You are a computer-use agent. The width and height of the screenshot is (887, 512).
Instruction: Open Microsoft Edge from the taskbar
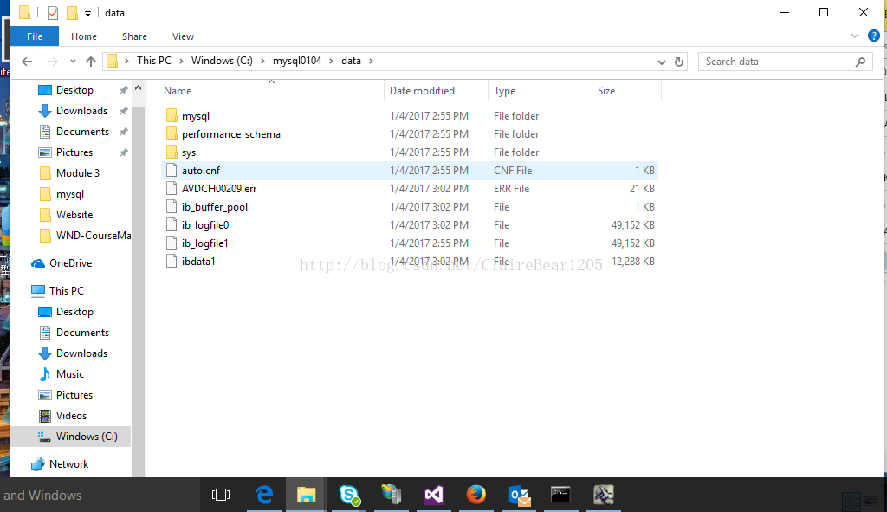click(262, 495)
